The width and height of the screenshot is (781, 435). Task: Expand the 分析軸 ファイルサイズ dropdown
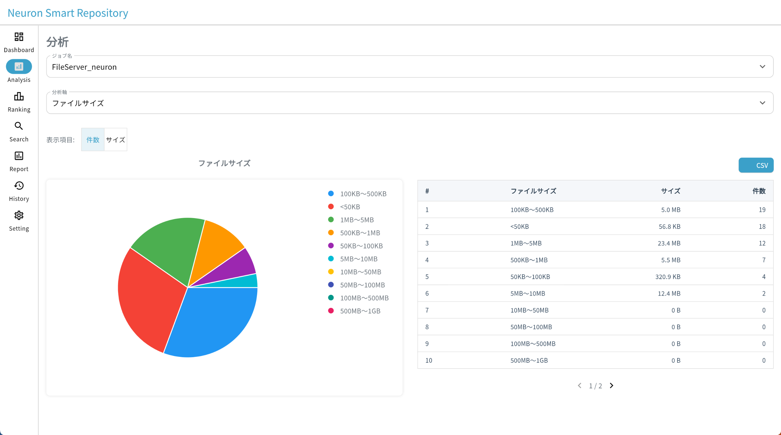coord(410,103)
